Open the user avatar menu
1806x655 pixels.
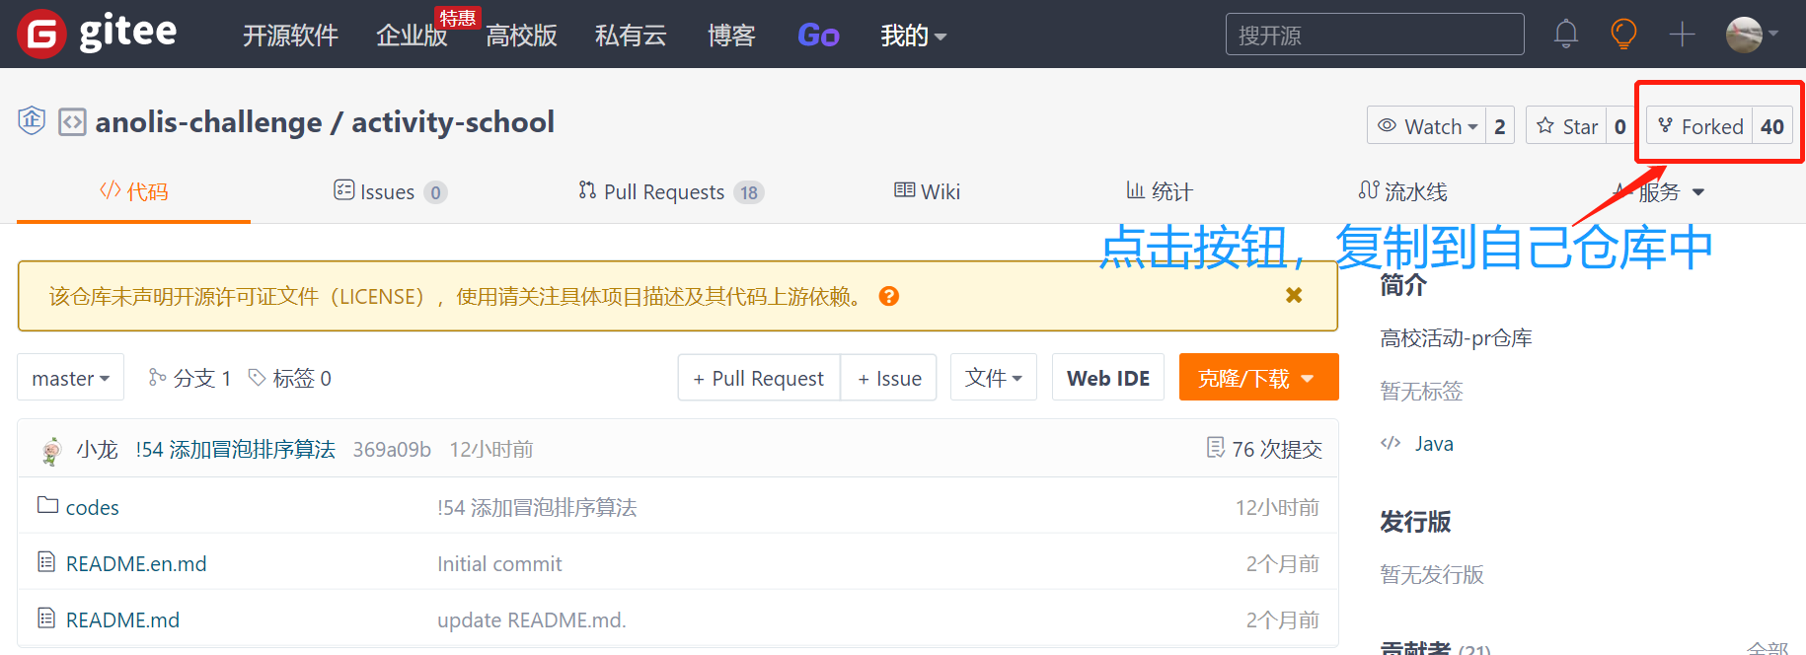[x=1752, y=35]
